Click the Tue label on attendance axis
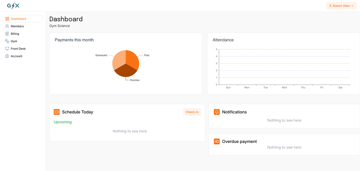 click(265, 88)
